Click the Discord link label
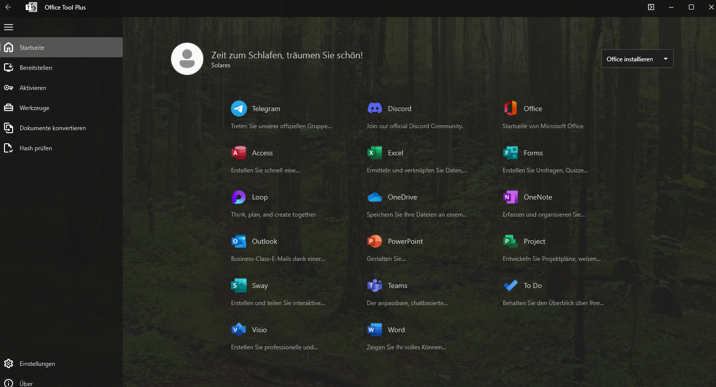 (x=400, y=109)
